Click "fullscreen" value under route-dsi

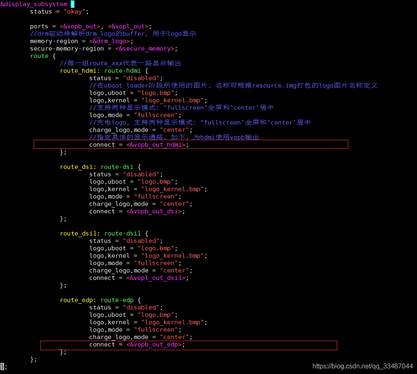[x=156, y=197]
